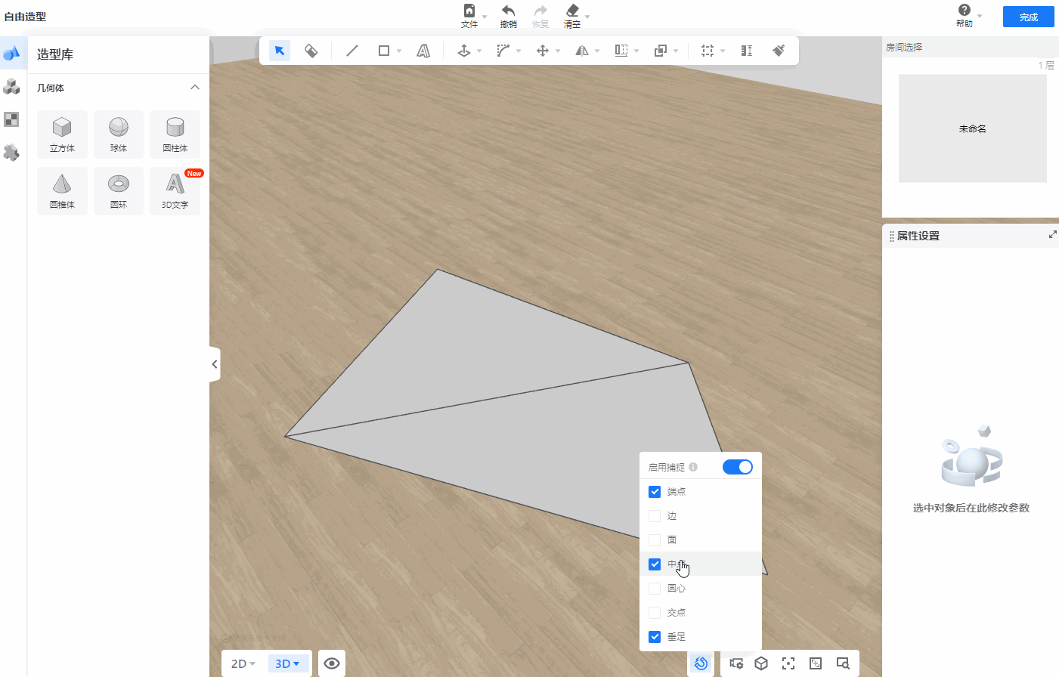Check the 交点 intersection checkbox
Image resolution: width=1059 pixels, height=677 pixels.
(x=655, y=613)
